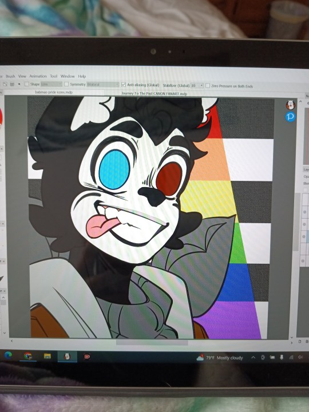The image size is (309, 412).
Task: Click the canvas scroll right arrow
Action: (291, 343)
